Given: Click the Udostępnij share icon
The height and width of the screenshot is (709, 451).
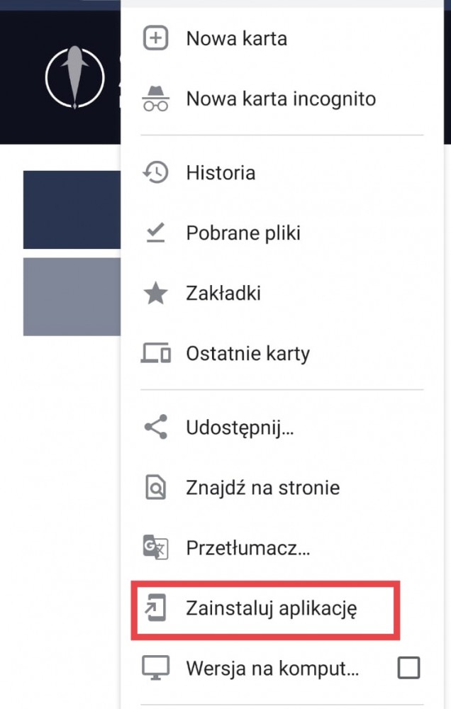Looking at the screenshot, I should [155, 427].
